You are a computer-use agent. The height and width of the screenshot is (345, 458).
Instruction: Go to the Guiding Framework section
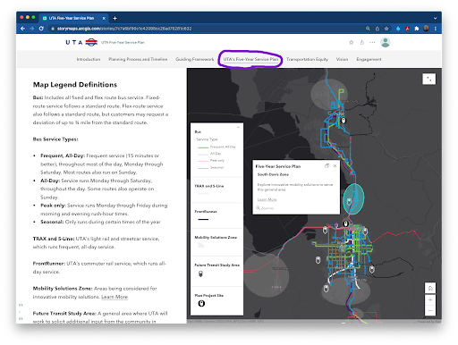click(x=195, y=59)
